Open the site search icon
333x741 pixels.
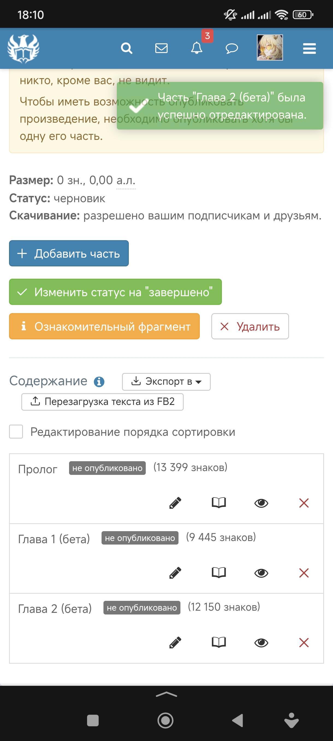click(126, 48)
